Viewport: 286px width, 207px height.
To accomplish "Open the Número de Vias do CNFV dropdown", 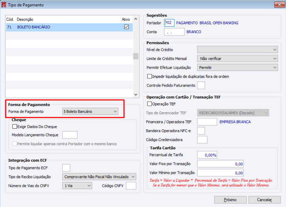I will pos(77,186).
